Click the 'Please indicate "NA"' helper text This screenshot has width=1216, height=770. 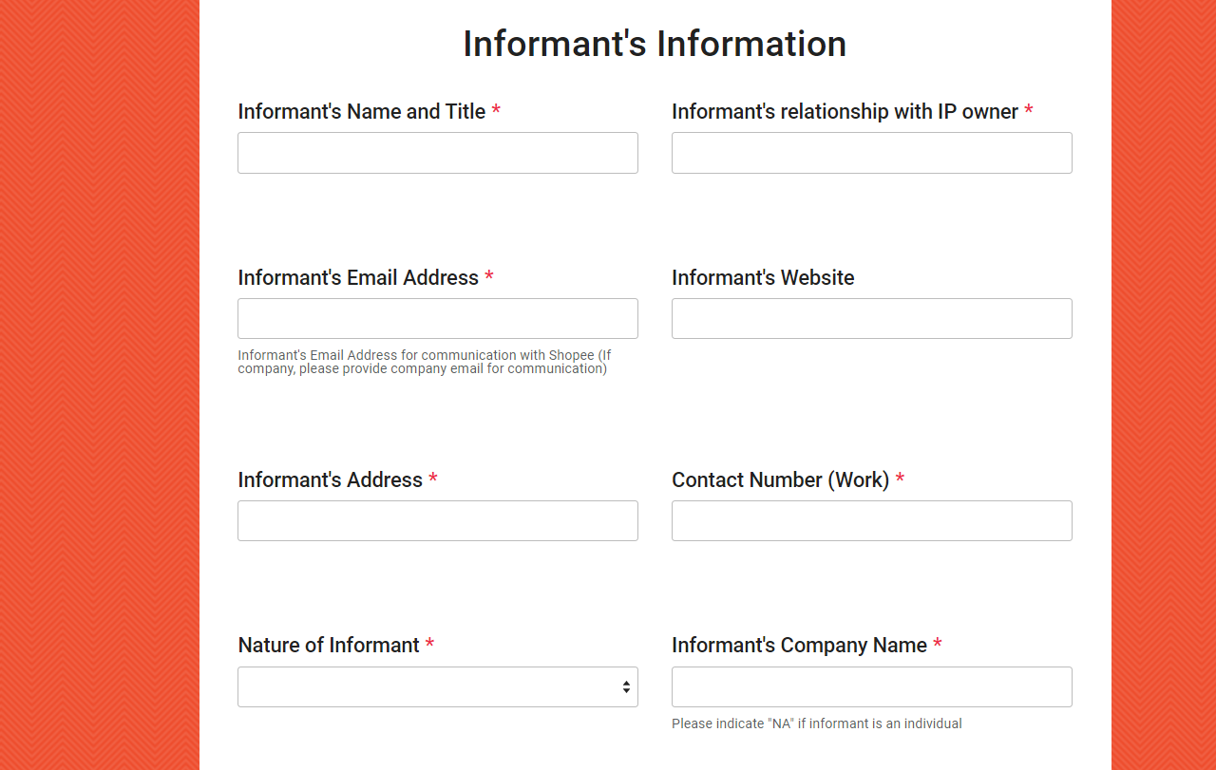(x=816, y=723)
